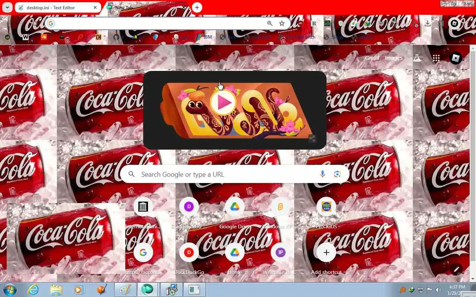The width and height of the screenshot is (476, 297).
Task: Open the Action Center flag tray icon
Action: [430, 290]
